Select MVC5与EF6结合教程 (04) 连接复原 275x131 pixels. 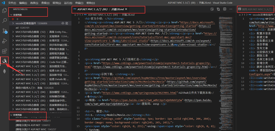tap(40, 105)
